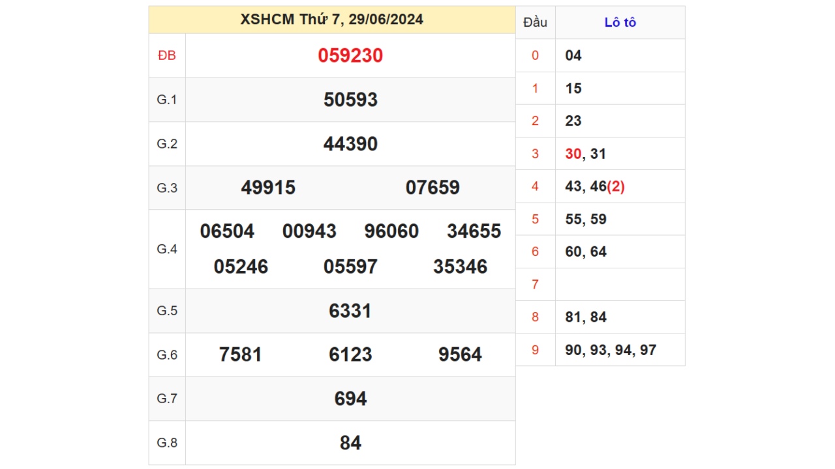Select third prize number 49915
This screenshot has width=835, height=469.
coord(268,188)
